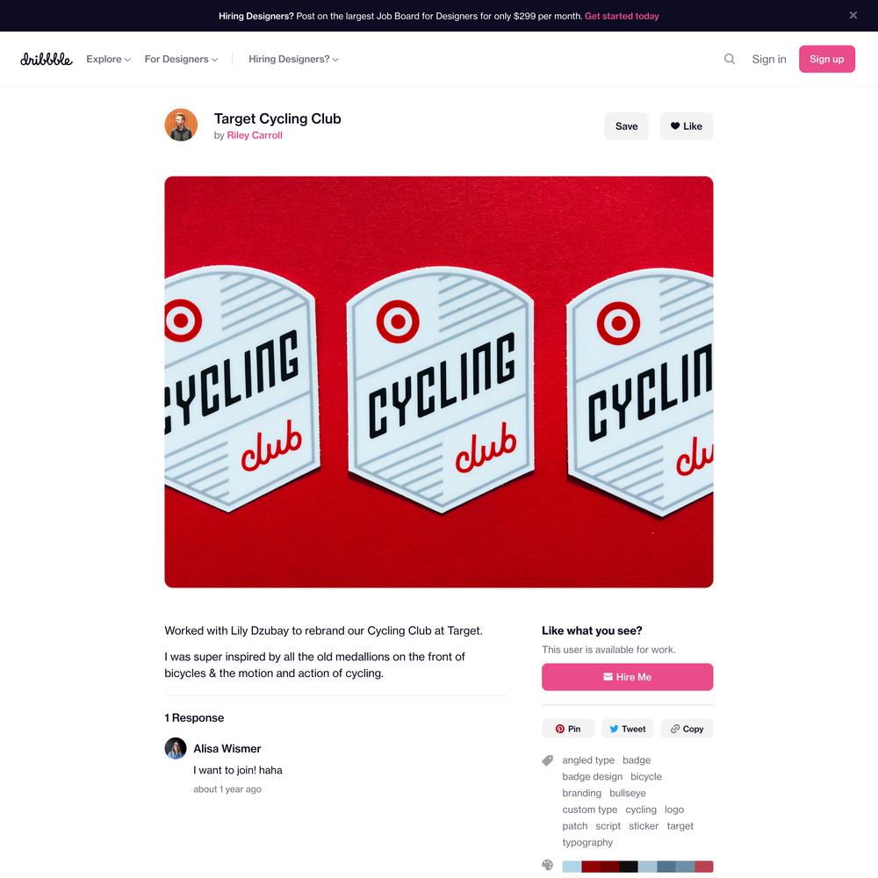Open the bullseye tag
This screenshot has height=878, width=878.
click(x=627, y=793)
